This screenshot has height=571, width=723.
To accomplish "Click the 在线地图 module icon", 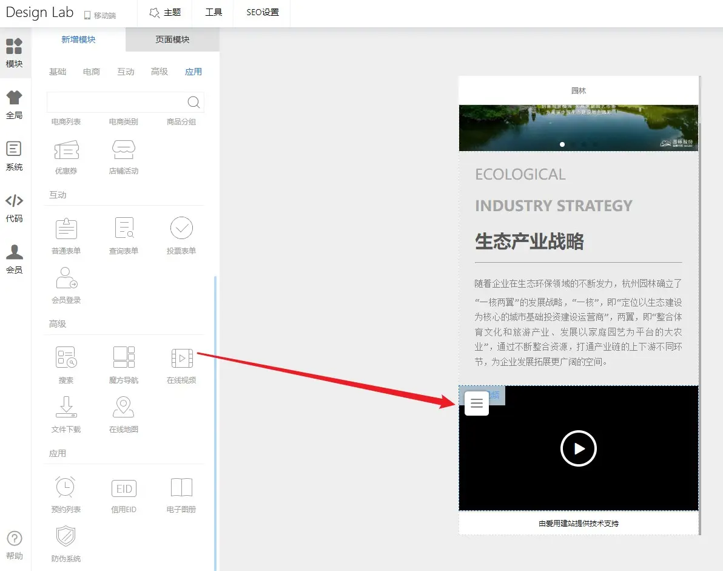I will pos(124,407).
